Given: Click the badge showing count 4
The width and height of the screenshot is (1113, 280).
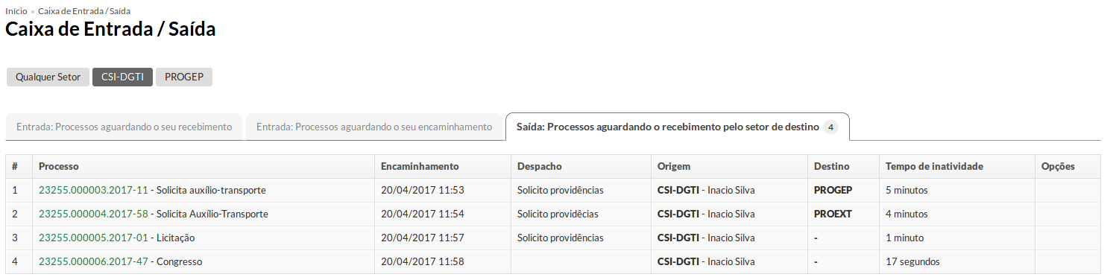Looking at the screenshot, I should (830, 127).
